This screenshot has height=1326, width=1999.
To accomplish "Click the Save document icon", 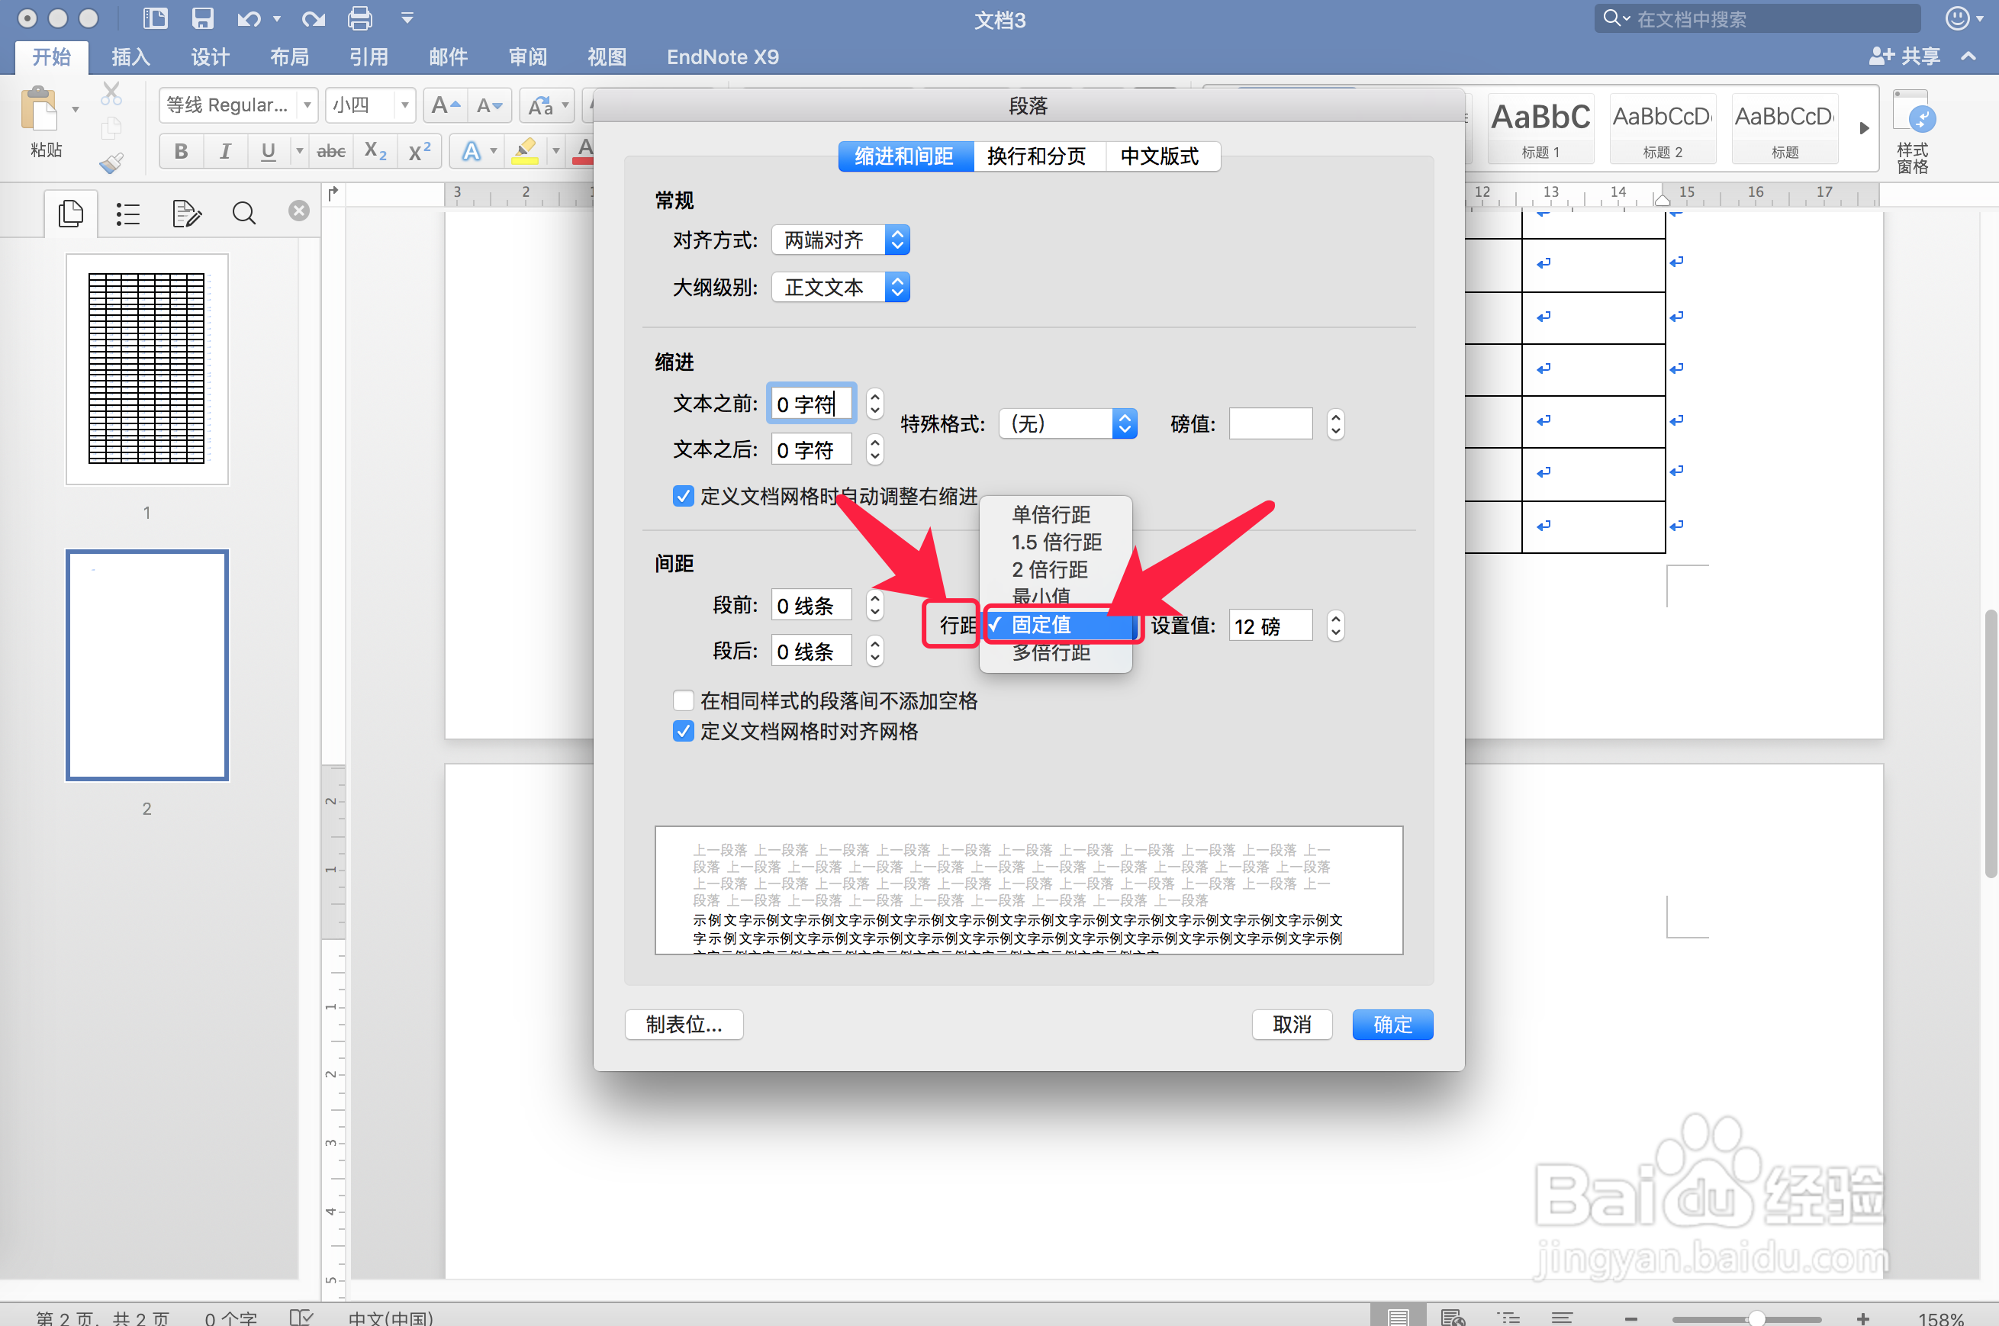I will 202,18.
